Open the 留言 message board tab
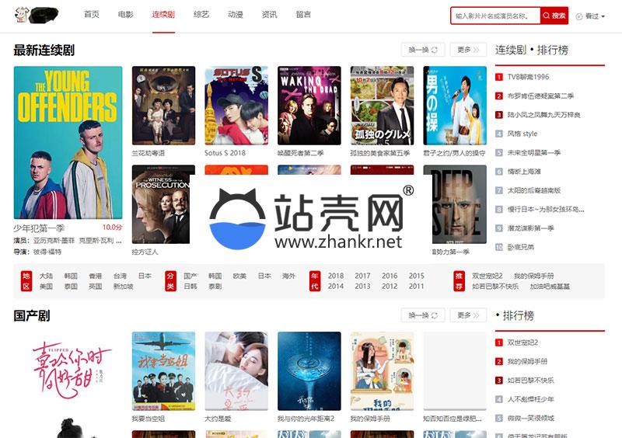 click(x=303, y=14)
